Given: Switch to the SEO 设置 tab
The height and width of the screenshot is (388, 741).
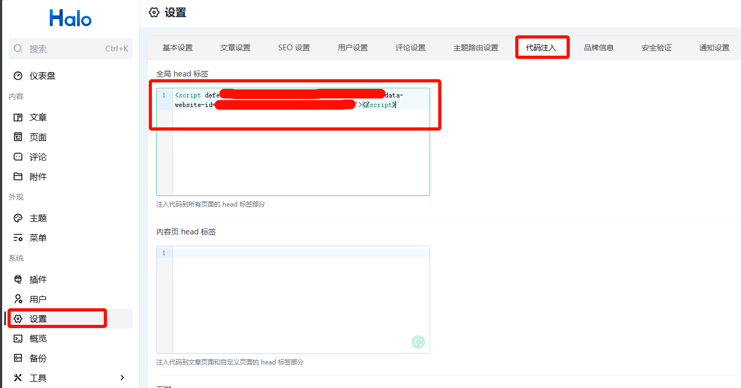Looking at the screenshot, I should click(294, 48).
